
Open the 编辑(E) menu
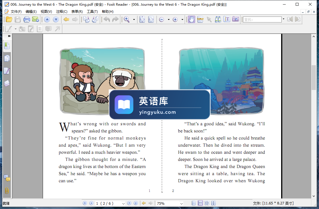31,12
